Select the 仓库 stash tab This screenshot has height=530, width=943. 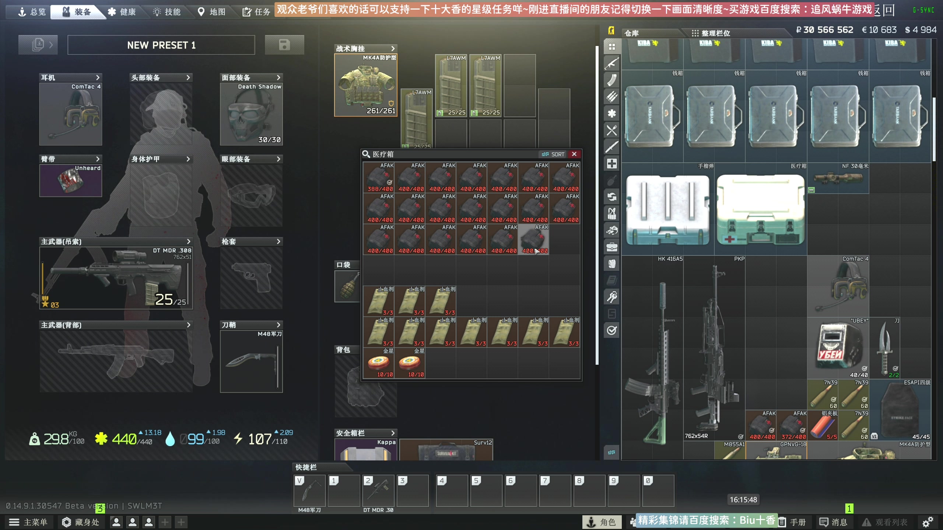pos(651,33)
